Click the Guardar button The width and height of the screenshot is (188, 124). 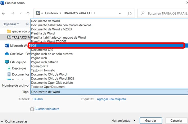click(151, 121)
